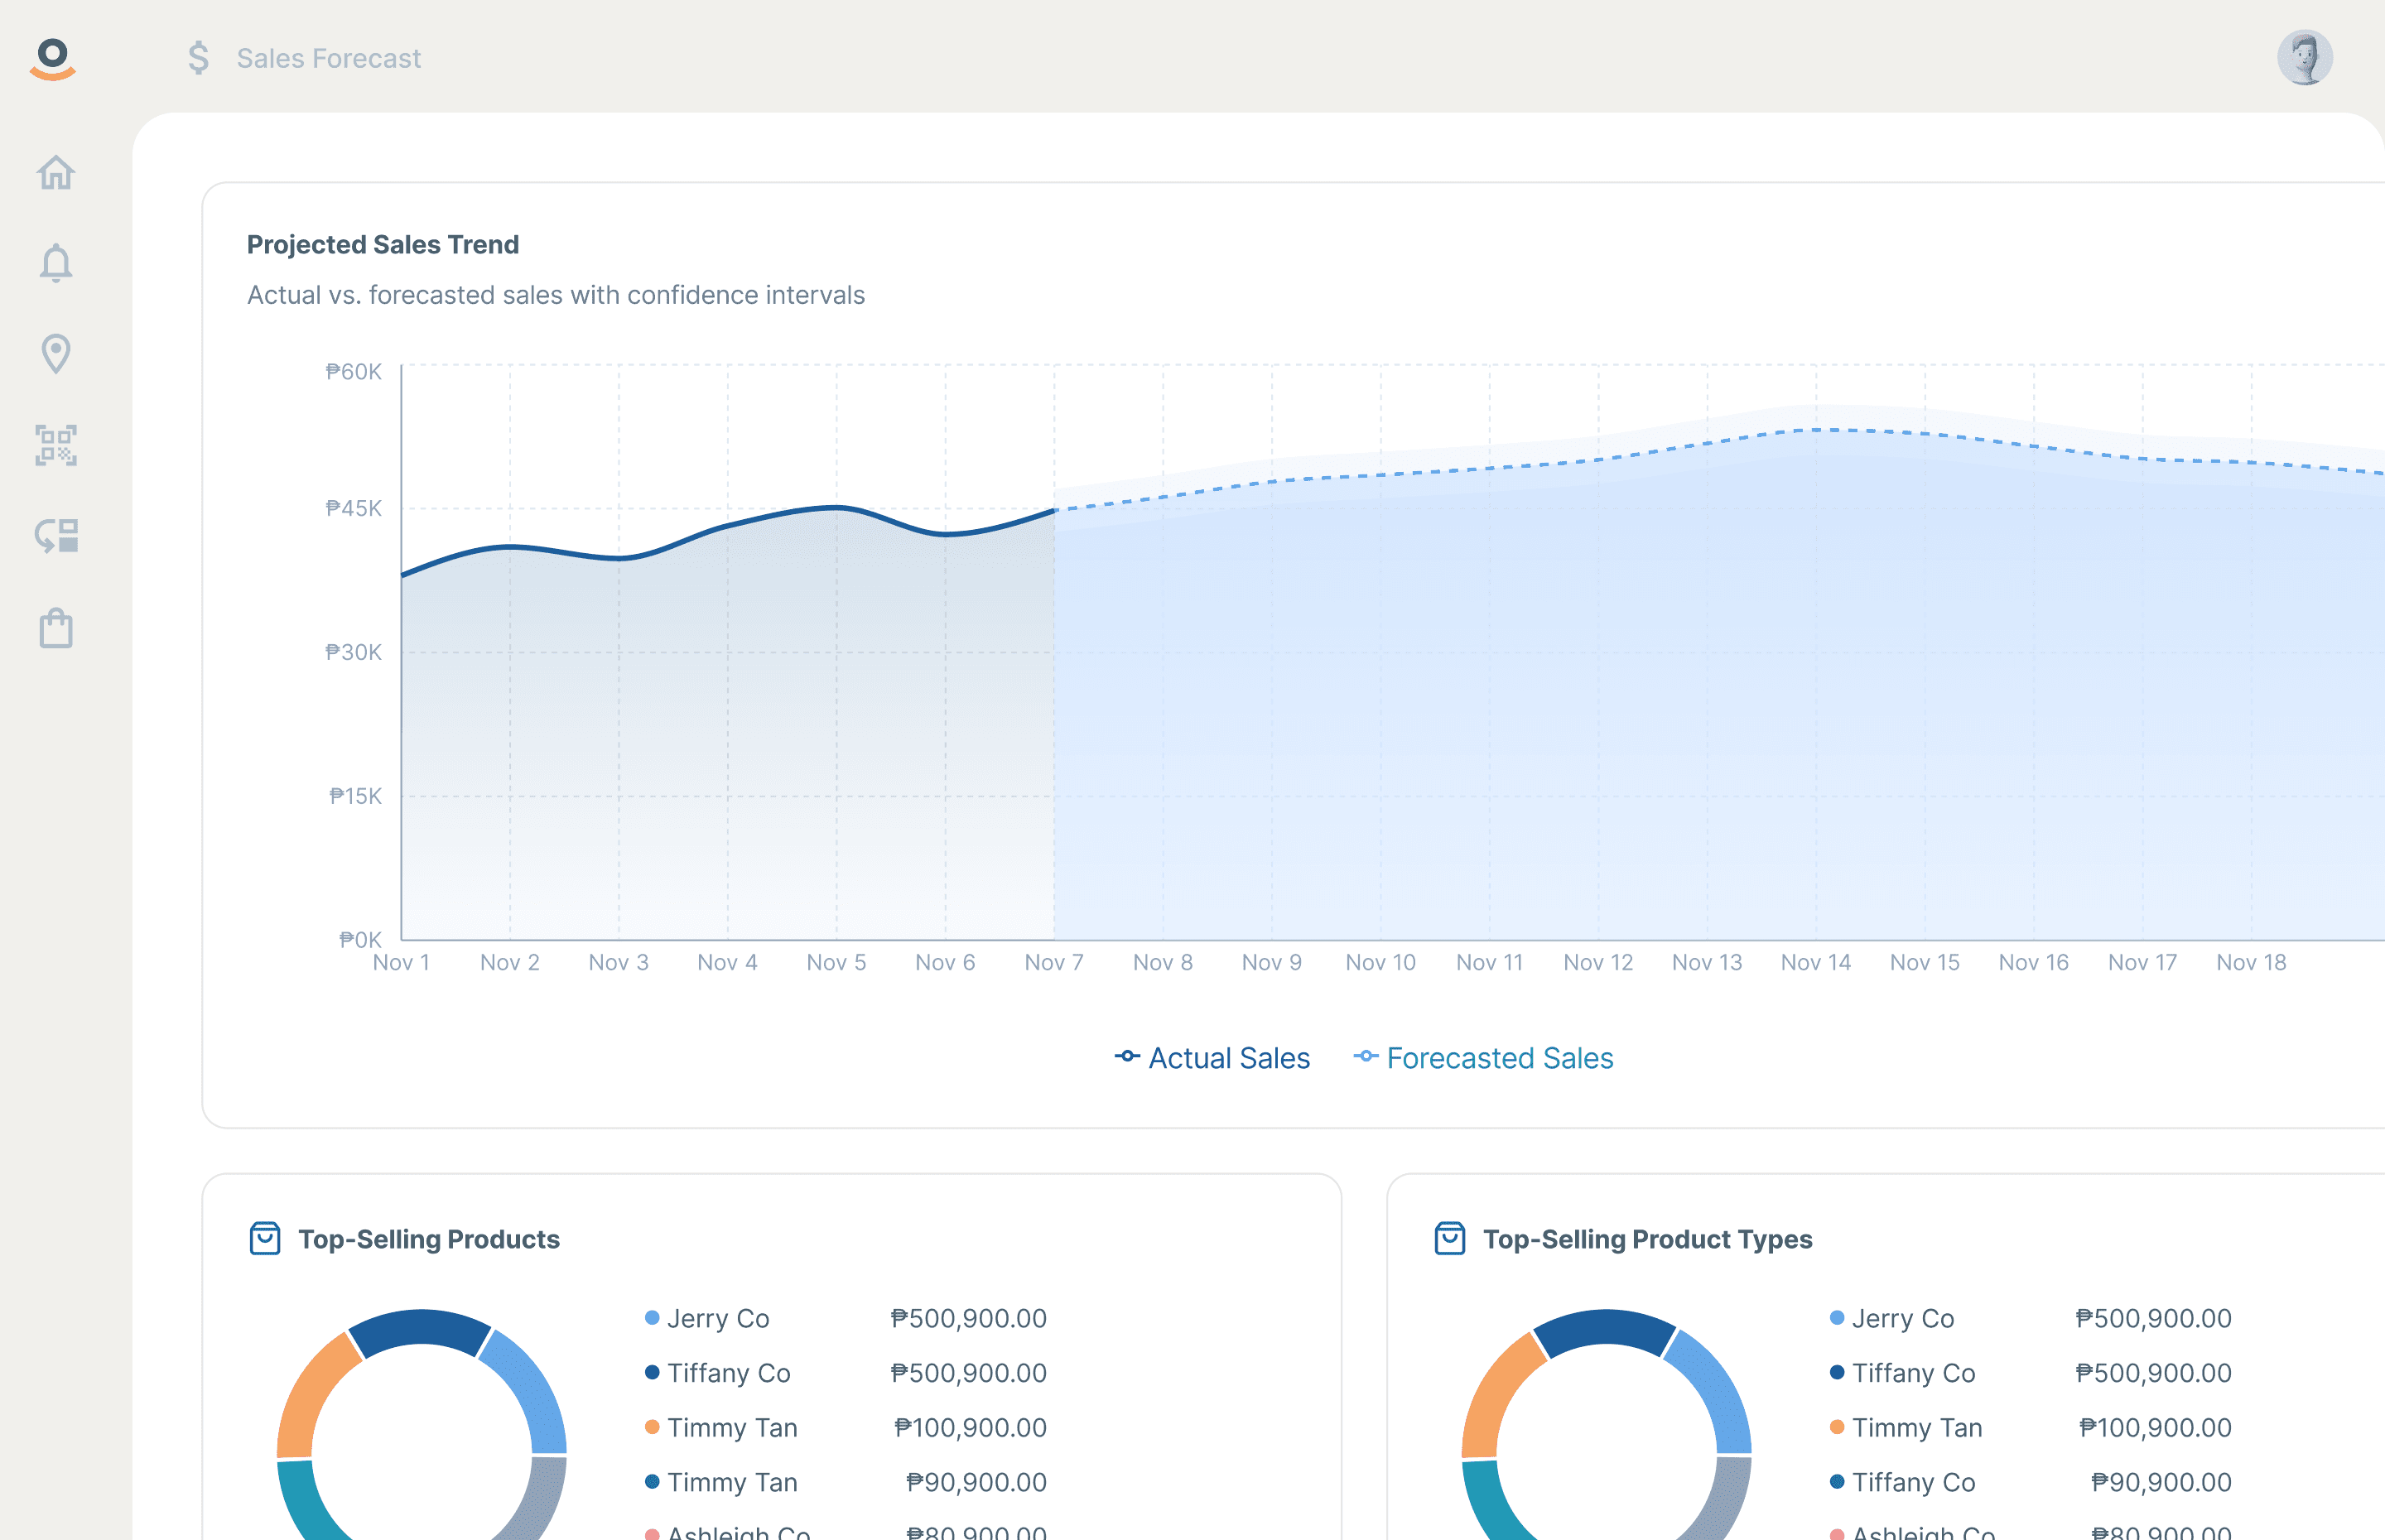Click the Nov 14 forecast peak on chart

click(x=1816, y=430)
